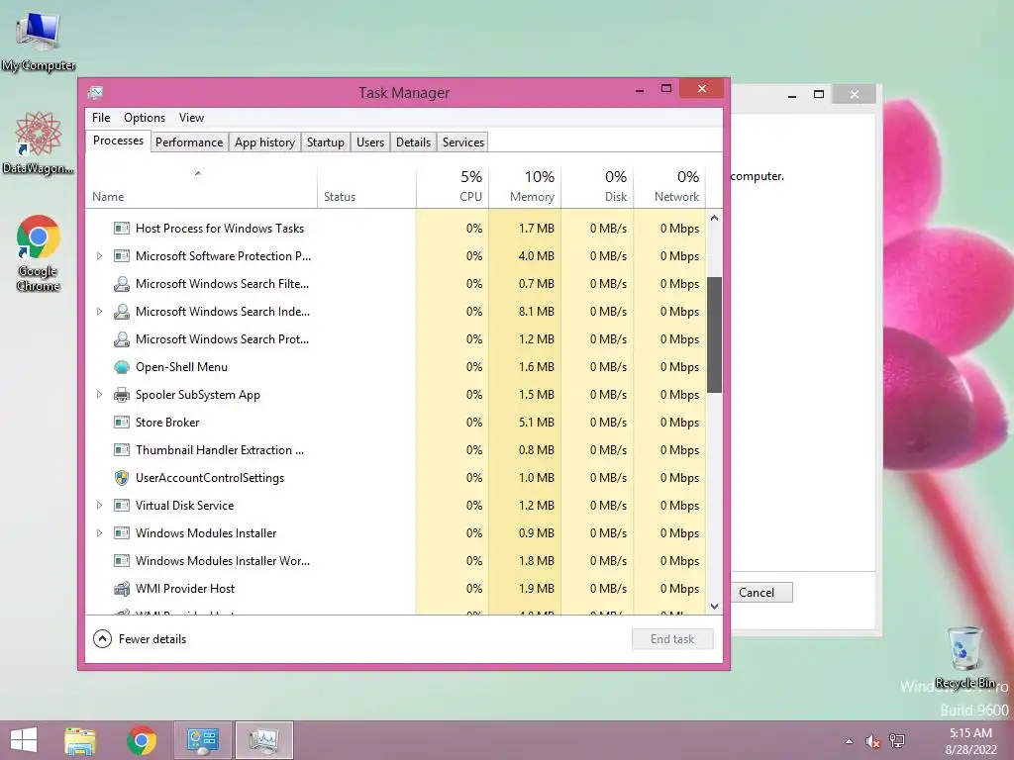Sort by CPU usage column
1014x760 pixels.
pyautogui.click(x=453, y=187)
